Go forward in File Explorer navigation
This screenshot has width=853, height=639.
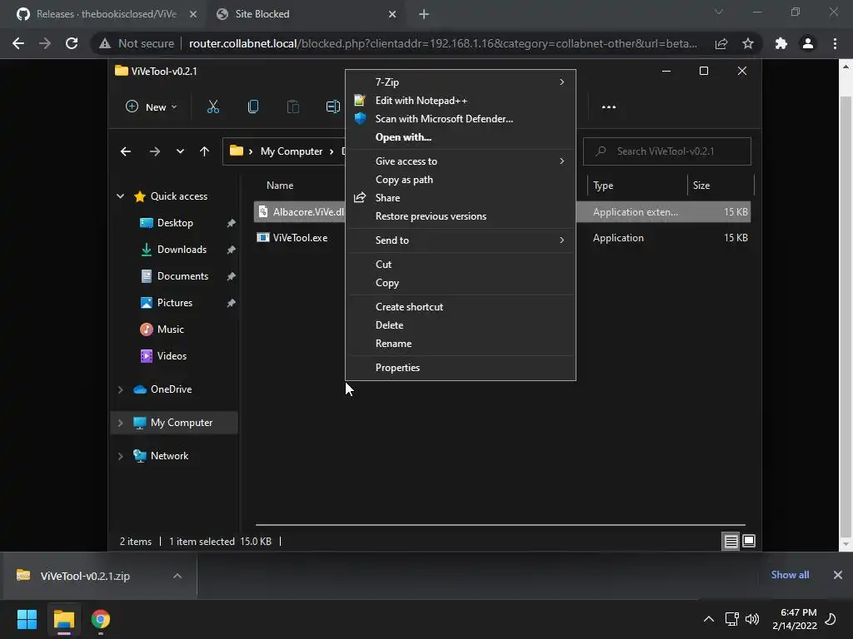pos(154,151)
